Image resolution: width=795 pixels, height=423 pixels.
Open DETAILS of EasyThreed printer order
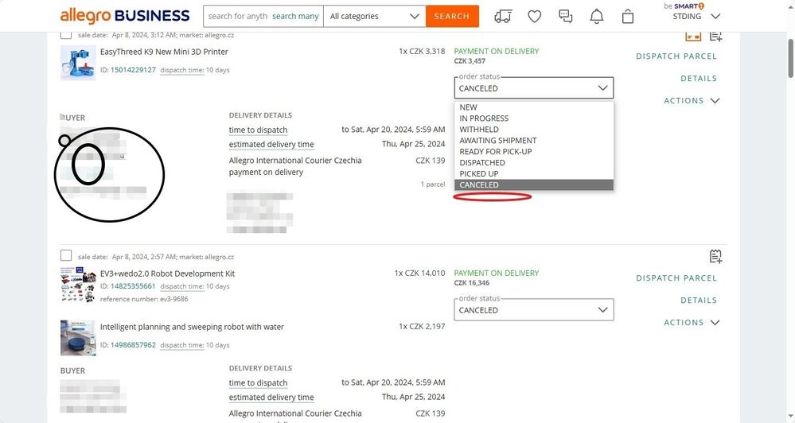(x=699, y=79)
